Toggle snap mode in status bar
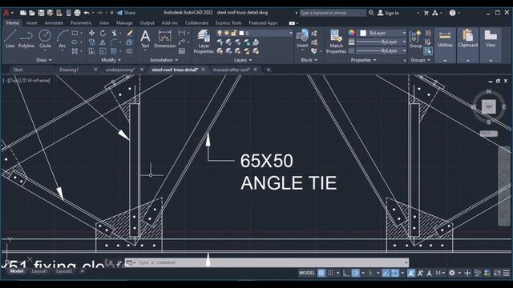The width and height of the screenshot is (513, 288). pyautogui.click(x=330, y=273)
